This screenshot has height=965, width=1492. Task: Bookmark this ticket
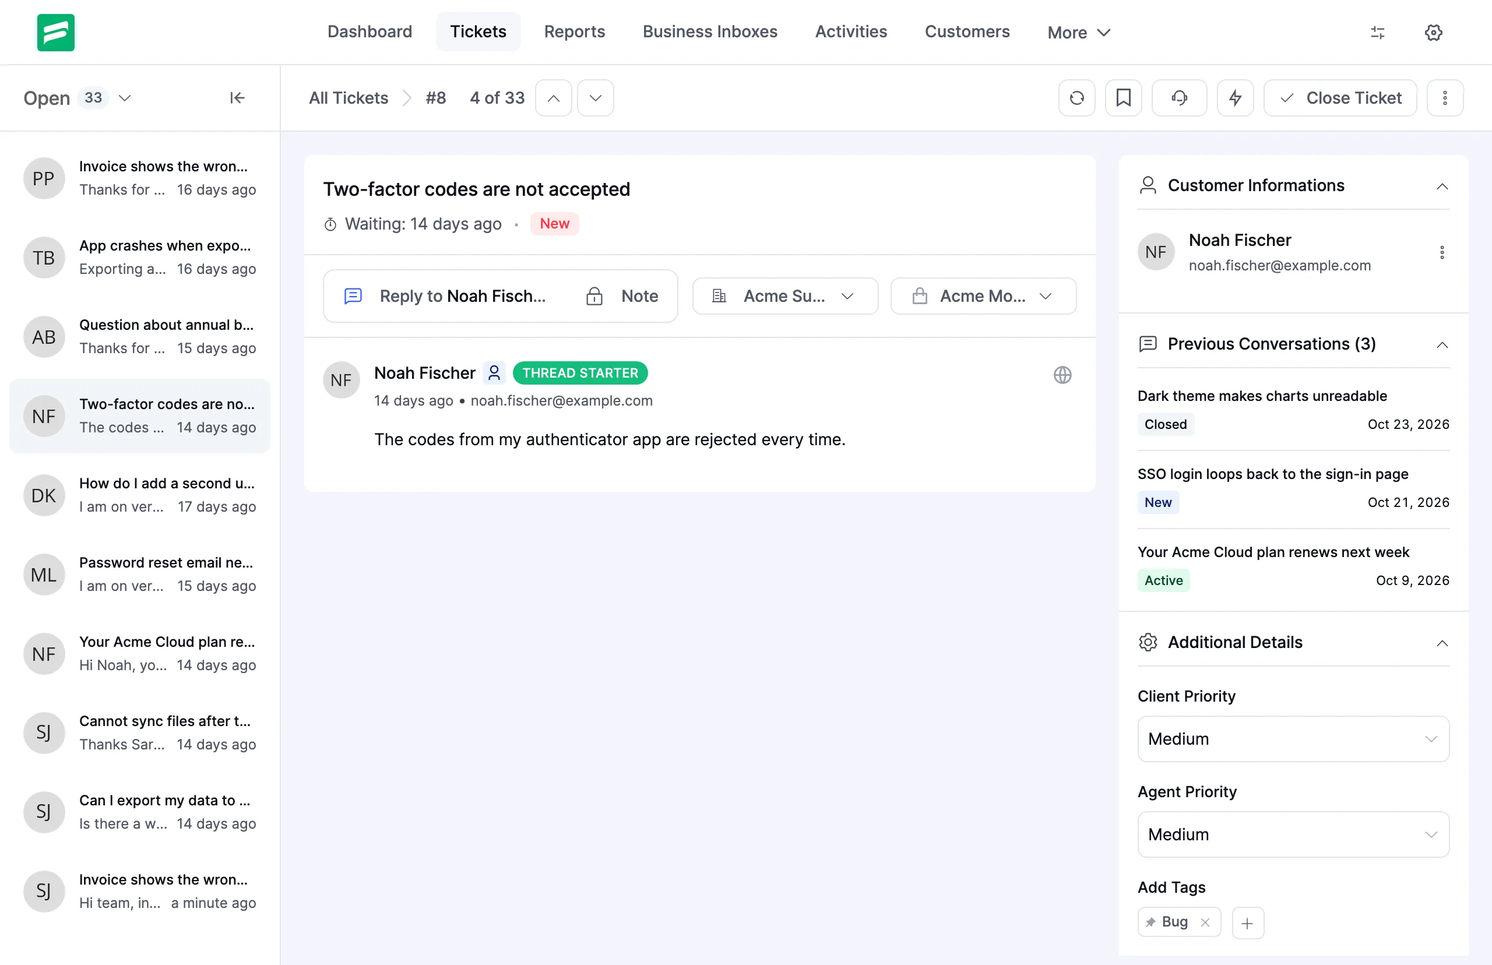pyautogui.click(x=1123, y=98)
